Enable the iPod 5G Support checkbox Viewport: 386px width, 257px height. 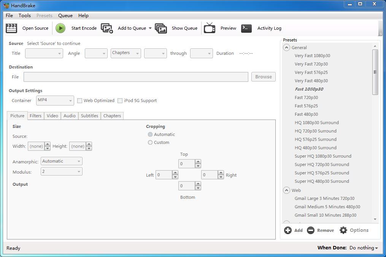(120, 101)
